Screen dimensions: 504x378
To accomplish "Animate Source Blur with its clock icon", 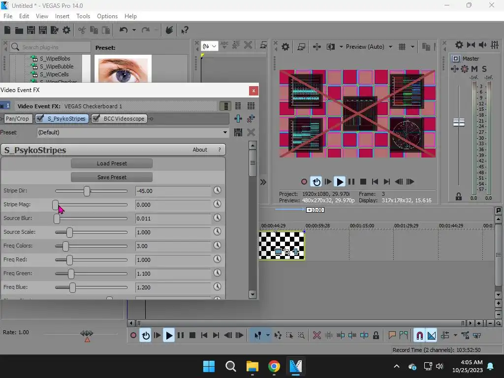I will (x=218, y=218).
